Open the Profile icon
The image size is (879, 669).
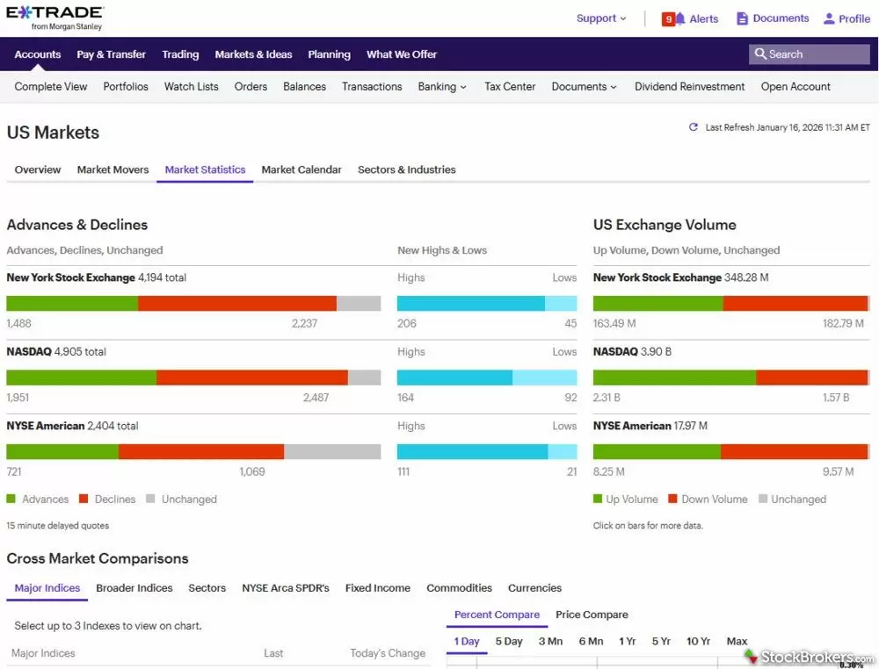[827, 18]
